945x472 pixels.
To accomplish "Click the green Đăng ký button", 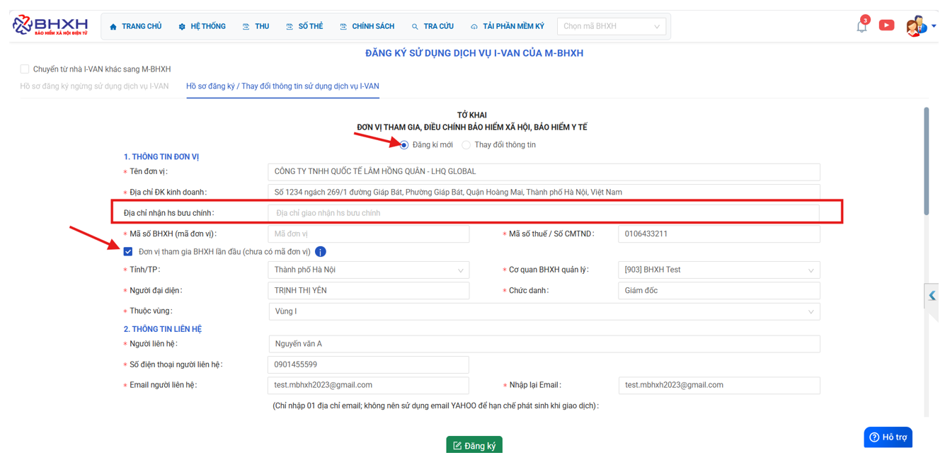I will [474, 445].
